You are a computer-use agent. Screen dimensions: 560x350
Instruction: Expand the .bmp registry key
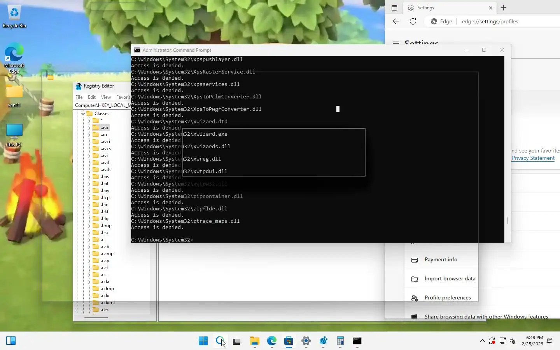tap(89, 226)
